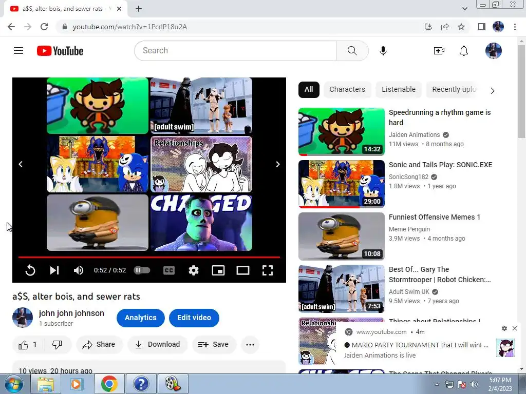Open the MARIO PARTY TOURNAMENT notification

(x=420, y=345)
